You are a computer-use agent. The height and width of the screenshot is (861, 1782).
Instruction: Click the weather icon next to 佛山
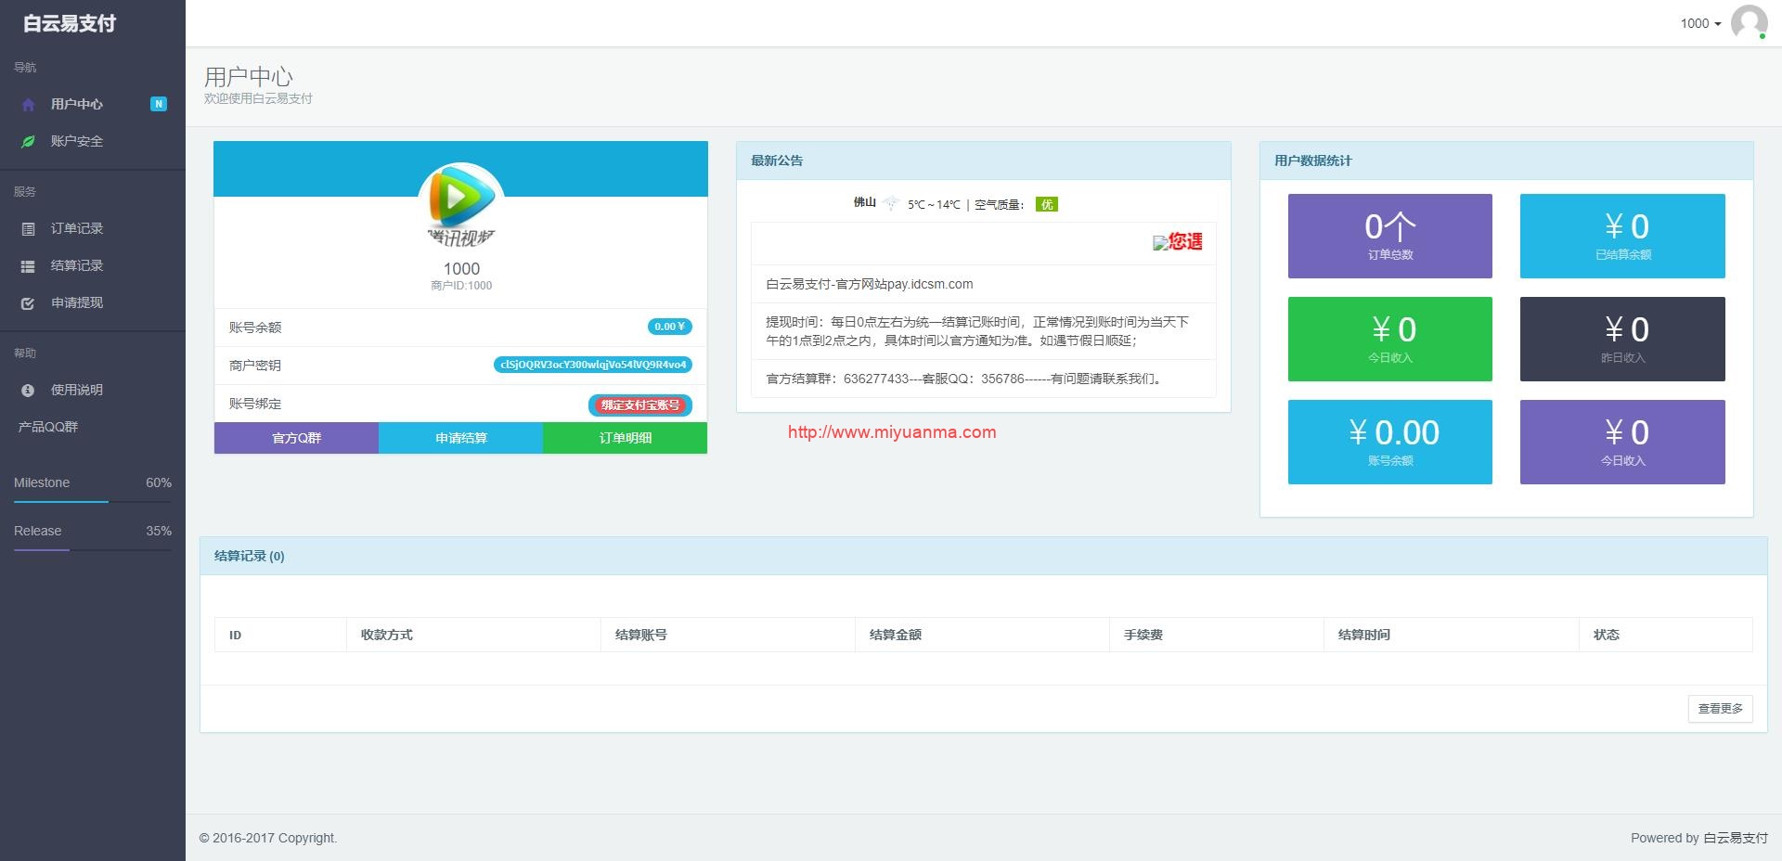891,203
